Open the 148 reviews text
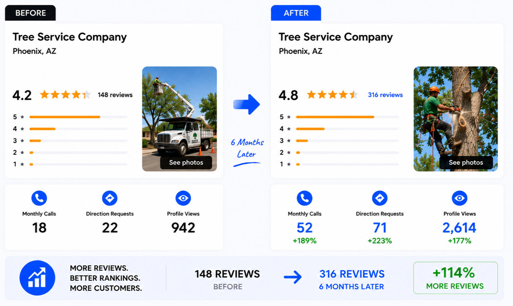 tap(115, 95)
